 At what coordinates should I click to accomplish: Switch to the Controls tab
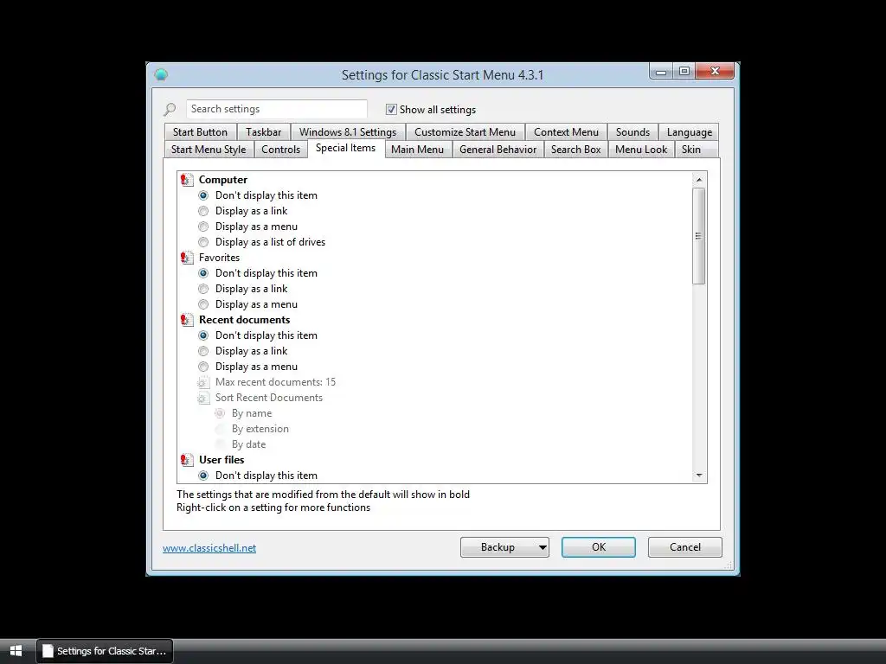(x=281, y=150)
